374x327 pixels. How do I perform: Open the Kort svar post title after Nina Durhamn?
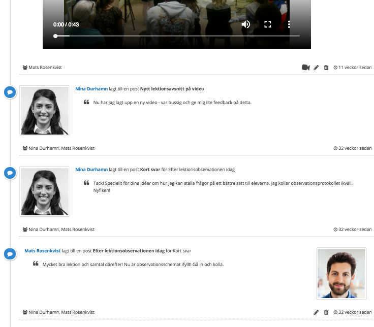[150, 170]
